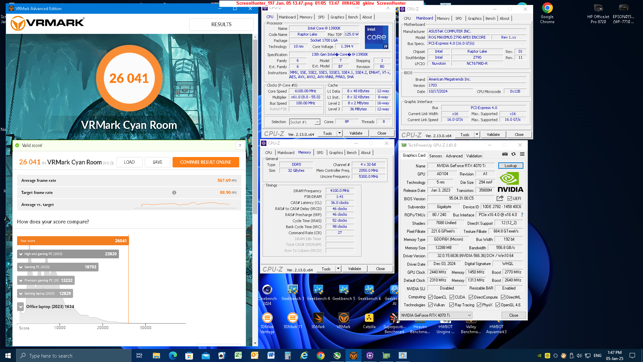
Task: Open SPD tab in CPU-Z Memory window
Action: tap(320, 153)
